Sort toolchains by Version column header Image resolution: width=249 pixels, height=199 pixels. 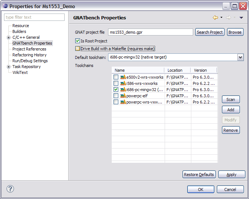(204, 70)
